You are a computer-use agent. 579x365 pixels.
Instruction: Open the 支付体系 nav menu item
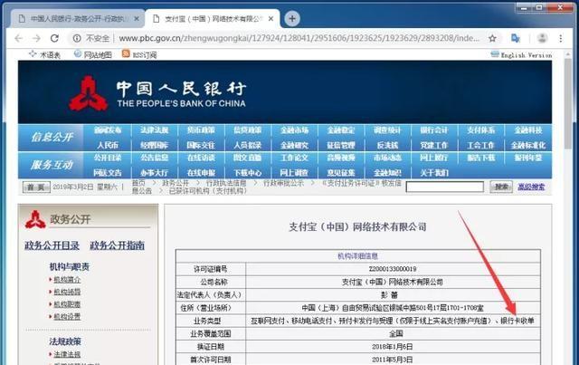pos(480,130)
